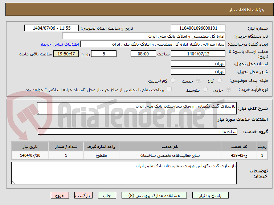Click the نام خدمت column header
The height and width of the screenshot is (205, 274).
170,147
